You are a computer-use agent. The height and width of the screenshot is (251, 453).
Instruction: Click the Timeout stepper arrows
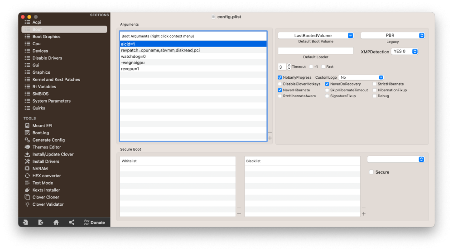click(289, 67)
